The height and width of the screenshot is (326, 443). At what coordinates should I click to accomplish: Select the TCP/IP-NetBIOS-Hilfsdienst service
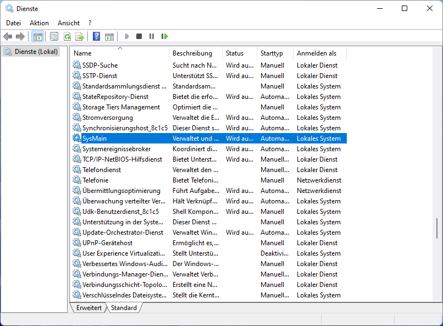209,159
